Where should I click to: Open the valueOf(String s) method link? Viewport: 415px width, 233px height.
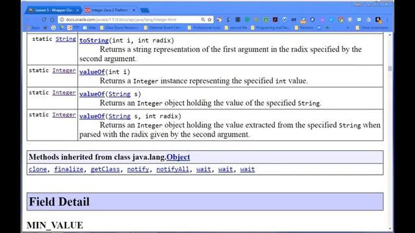pos(92,94)
